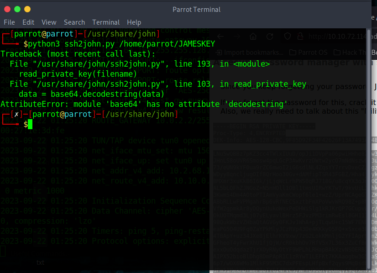Click the browser URL http://10.10.72.114
This screenshot has width=377, height=273.
click(337, 37)
